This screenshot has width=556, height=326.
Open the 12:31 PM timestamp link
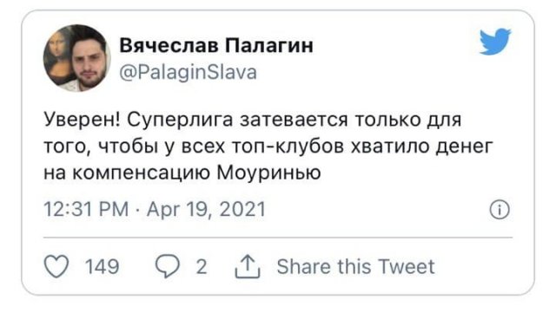[86, 209]
